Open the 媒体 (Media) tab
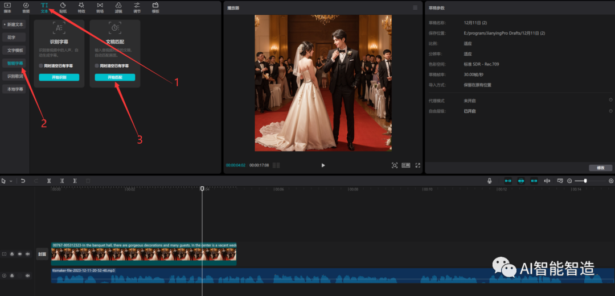Screen dimensions: 615x296 [7, 7]
